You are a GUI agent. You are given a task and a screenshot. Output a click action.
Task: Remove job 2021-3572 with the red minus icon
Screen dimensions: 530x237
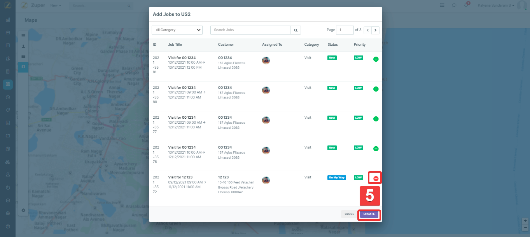pos(376,178)
